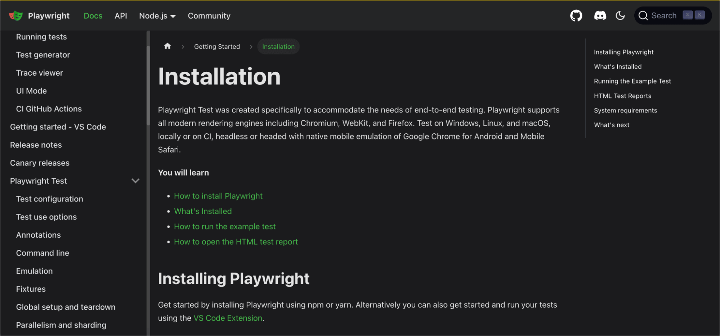Collapse the Playwright Test sidebar section
The height and width of the screenshot is (336, 720).
(x=135, y=181)
